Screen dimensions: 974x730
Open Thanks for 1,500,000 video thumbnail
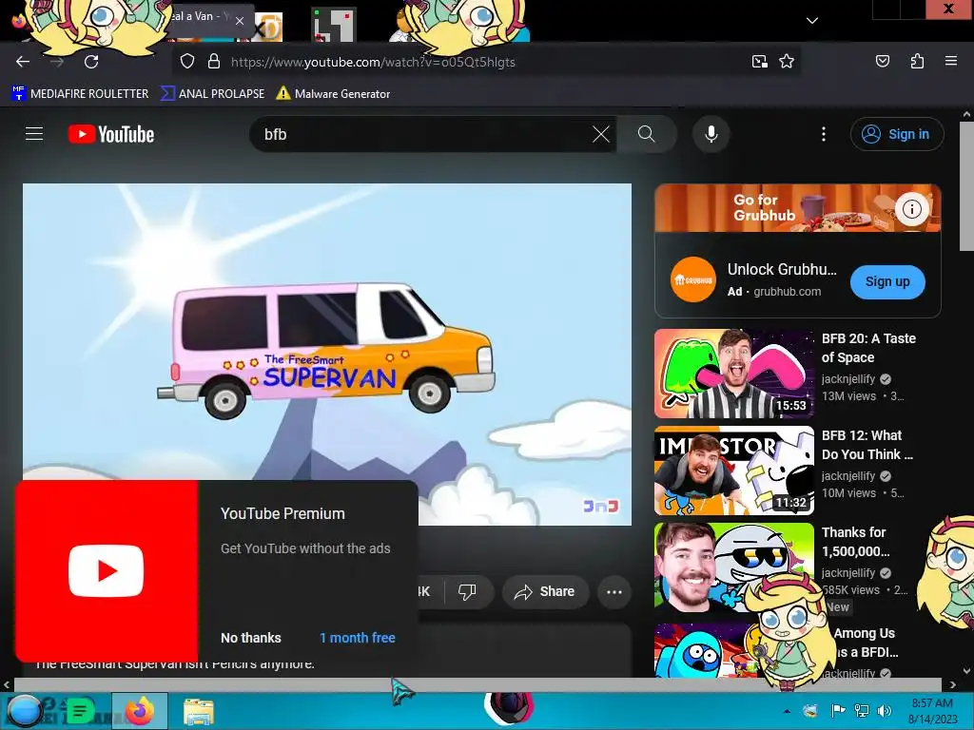[733, 567]
